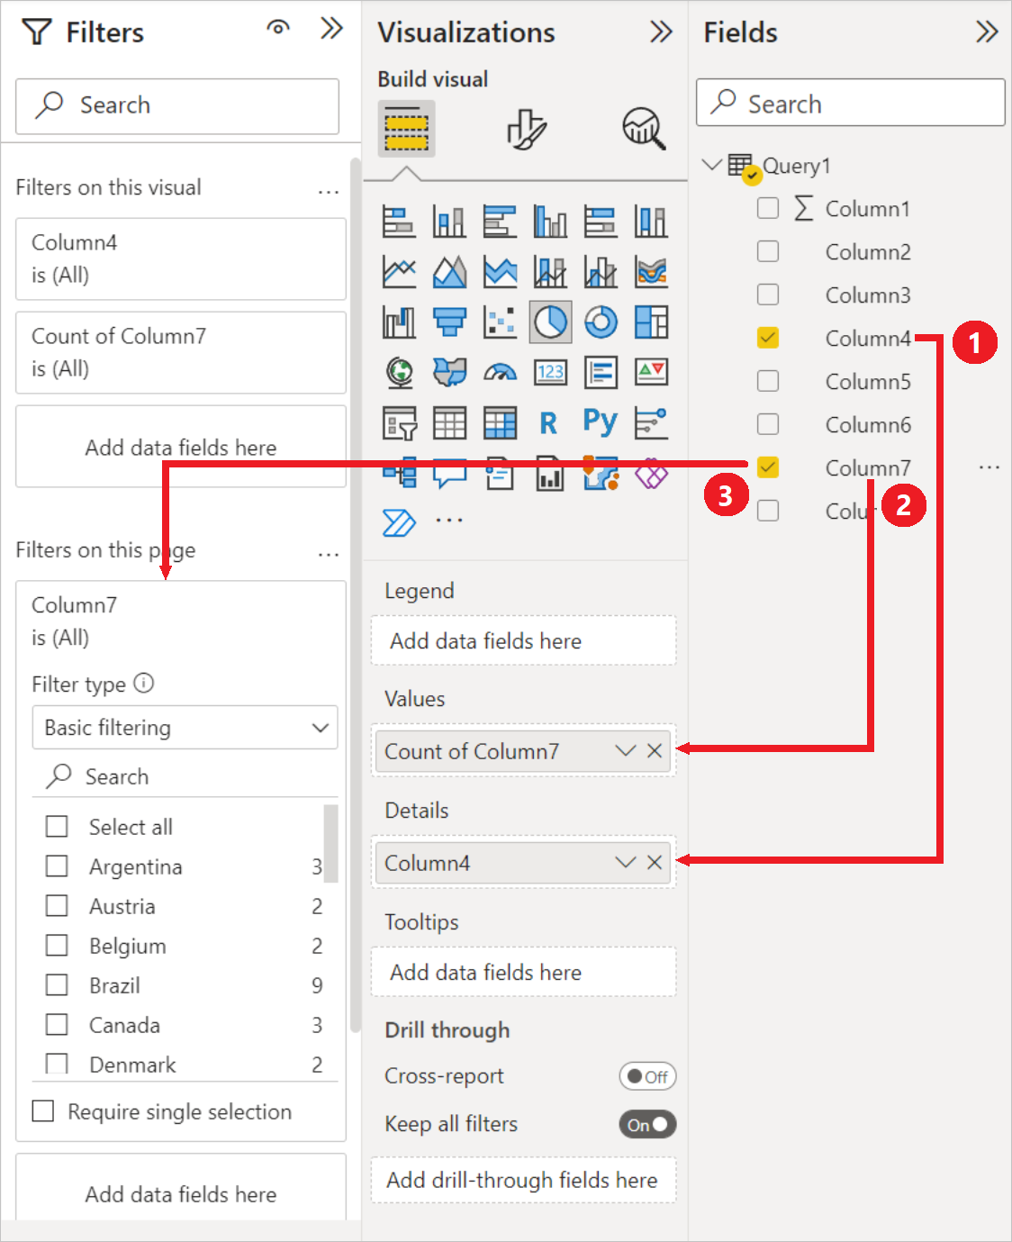Select the Gauge visual icon
This screenshot has height=1242, width=1012.
(x=501, y=372)
